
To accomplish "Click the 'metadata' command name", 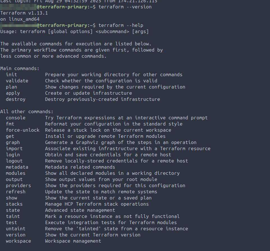I will pos(17,167).
